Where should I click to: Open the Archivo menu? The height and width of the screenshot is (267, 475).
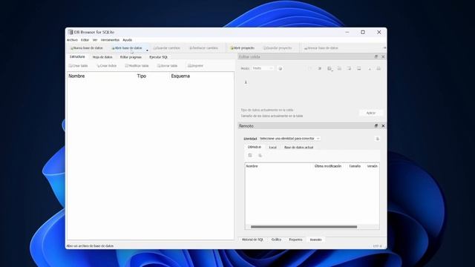72,40
